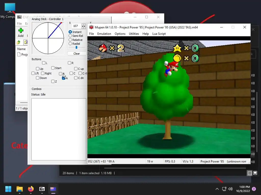
Task: Open the Lua Script menu
Action: click(x=159, y=34)
